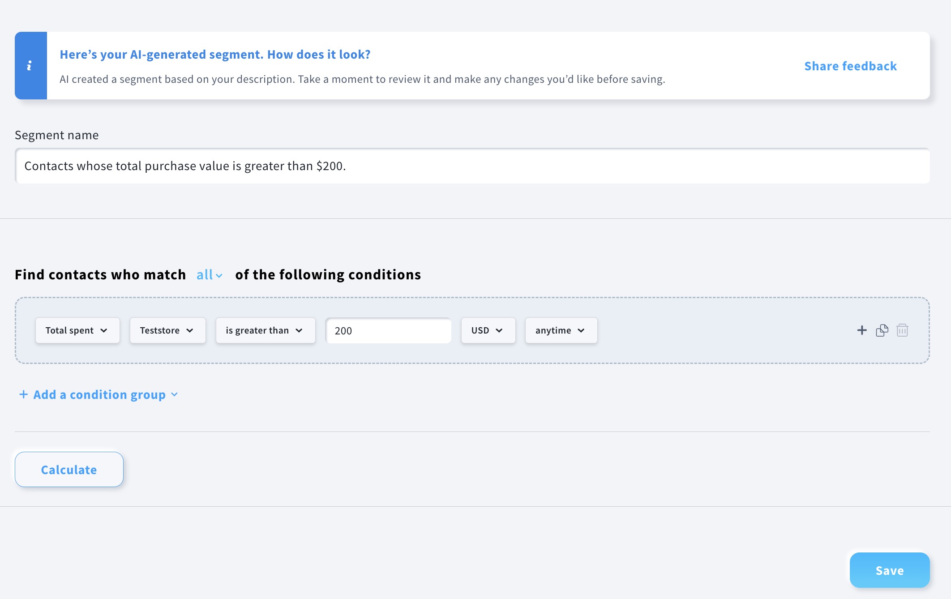
Task: Click the Add a condition group link
Action: click(99, 395)
